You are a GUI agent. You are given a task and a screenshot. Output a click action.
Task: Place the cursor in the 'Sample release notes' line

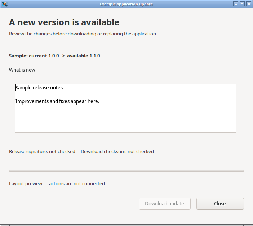(39, 88)
